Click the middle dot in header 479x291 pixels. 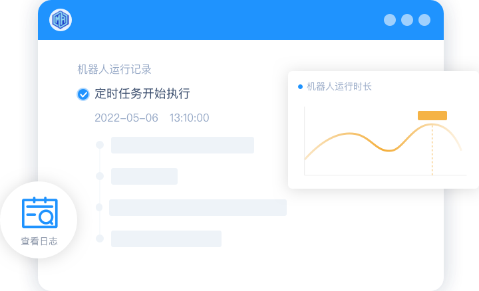coord(407,20)
